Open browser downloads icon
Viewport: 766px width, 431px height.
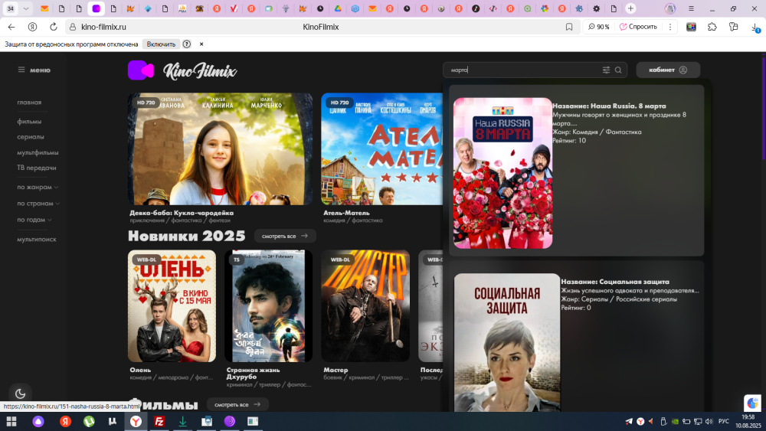click(755, 27)
